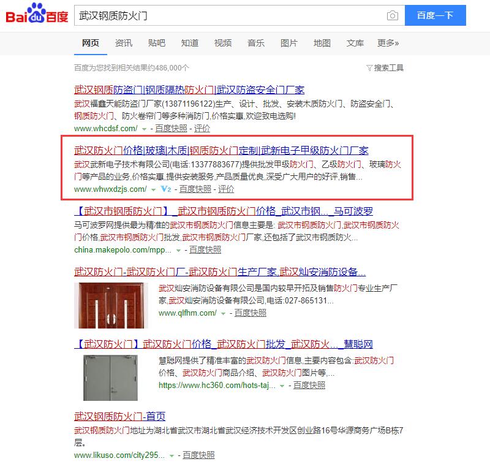The image size is (490, 464).
Task: Open image search via the camera icon
Action: [393, 15]
